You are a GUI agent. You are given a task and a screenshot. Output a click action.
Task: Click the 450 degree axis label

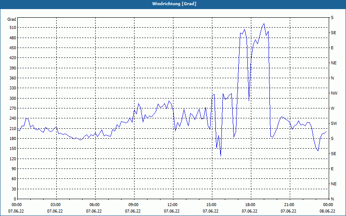point(13,48)
